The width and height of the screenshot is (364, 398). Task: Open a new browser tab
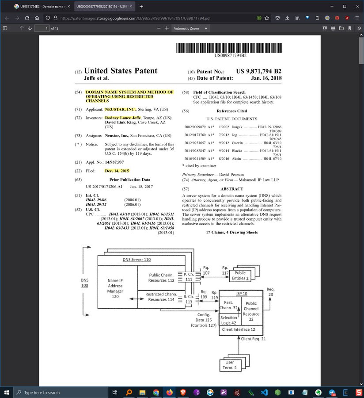point(141,7)
